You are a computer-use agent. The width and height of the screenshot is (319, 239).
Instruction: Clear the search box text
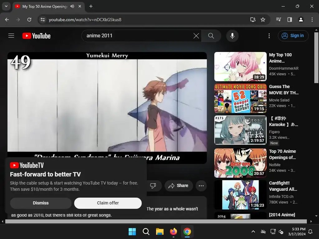coord(196,36)
